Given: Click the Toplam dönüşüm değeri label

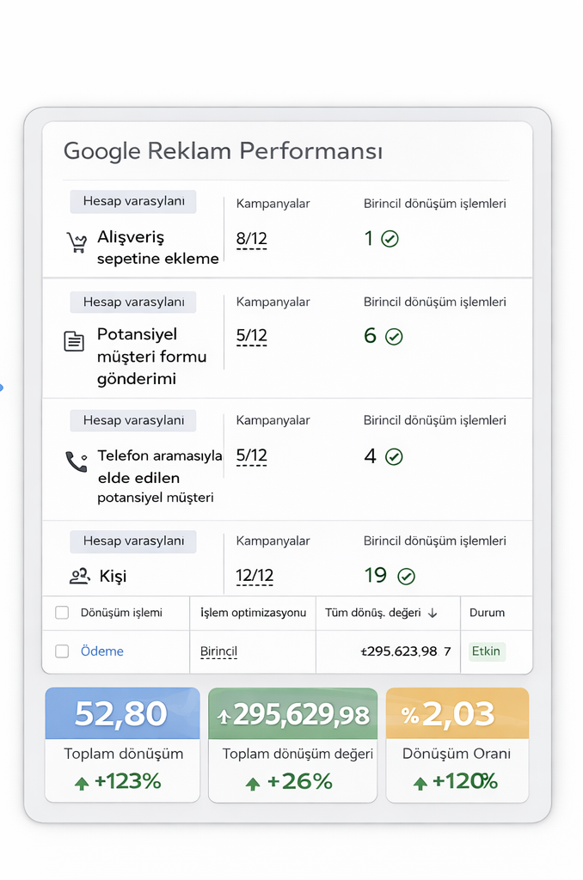Looking at the screenshot, I should tap(298, 754).
